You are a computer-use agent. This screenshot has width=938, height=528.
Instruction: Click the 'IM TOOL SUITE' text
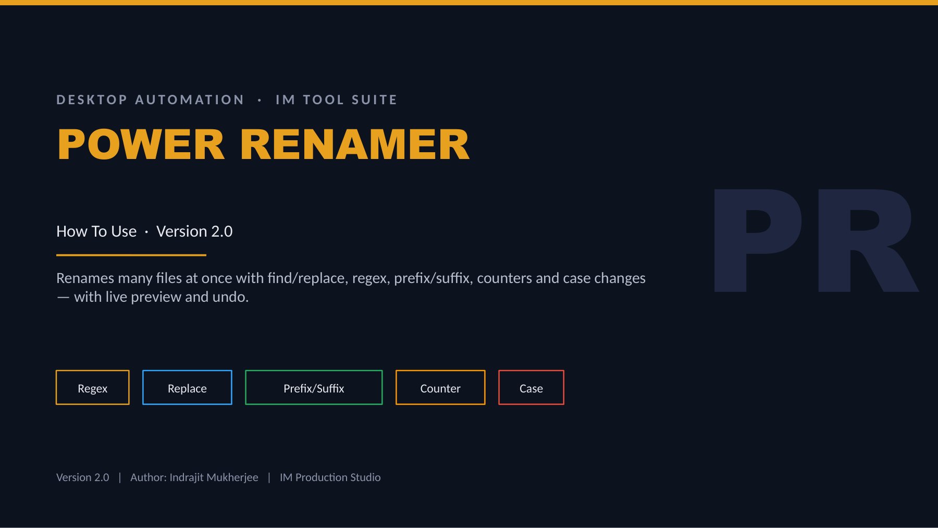(x=336, y=100)
